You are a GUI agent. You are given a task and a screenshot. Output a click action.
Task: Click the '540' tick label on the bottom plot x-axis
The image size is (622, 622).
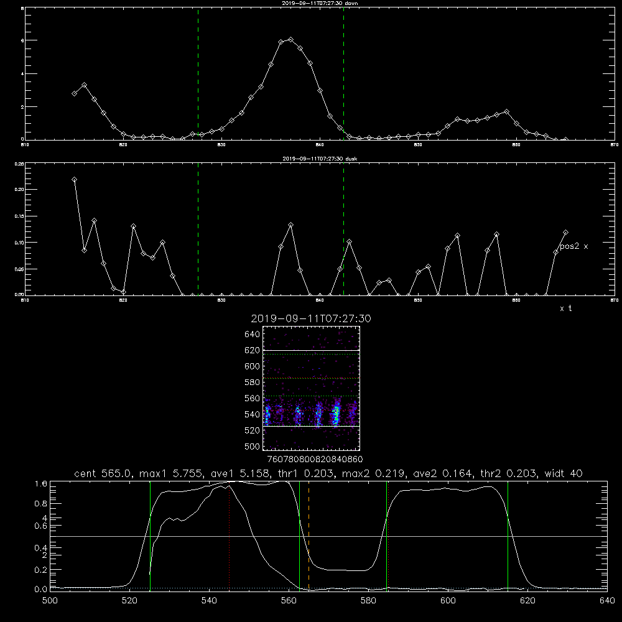point(209,601)
